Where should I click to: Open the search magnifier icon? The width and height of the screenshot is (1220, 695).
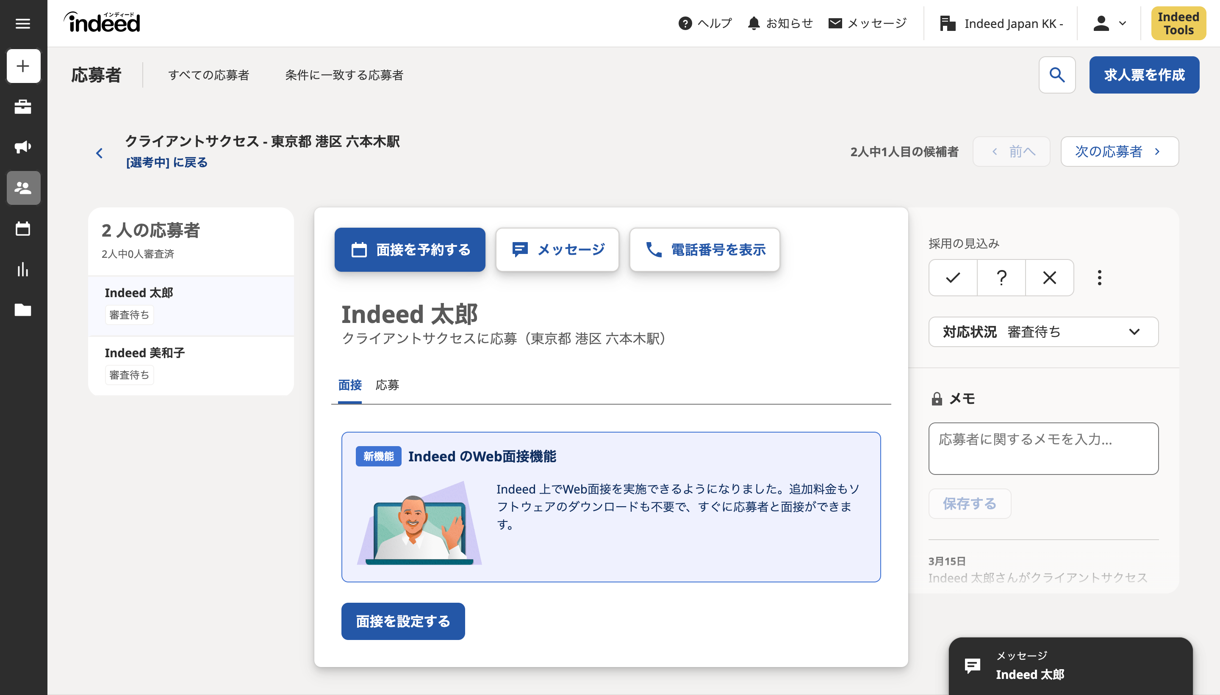click(1056, 74)
